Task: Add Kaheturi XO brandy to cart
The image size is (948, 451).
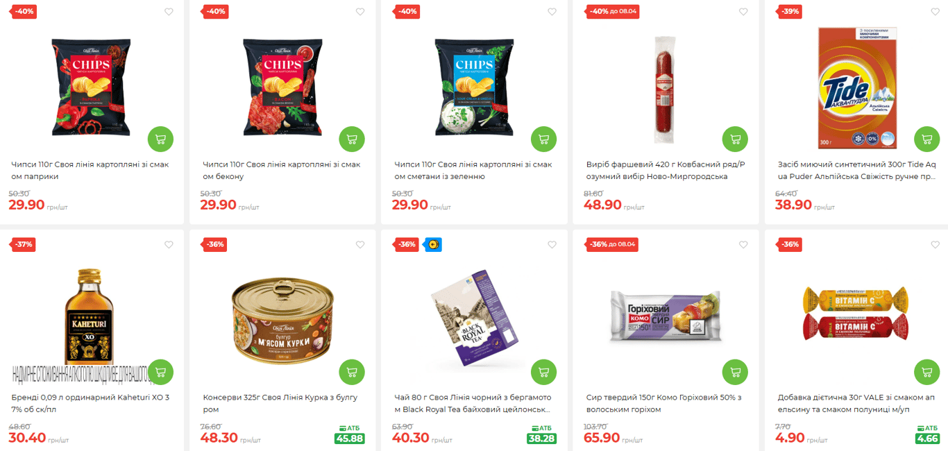Action: [160, 372]
